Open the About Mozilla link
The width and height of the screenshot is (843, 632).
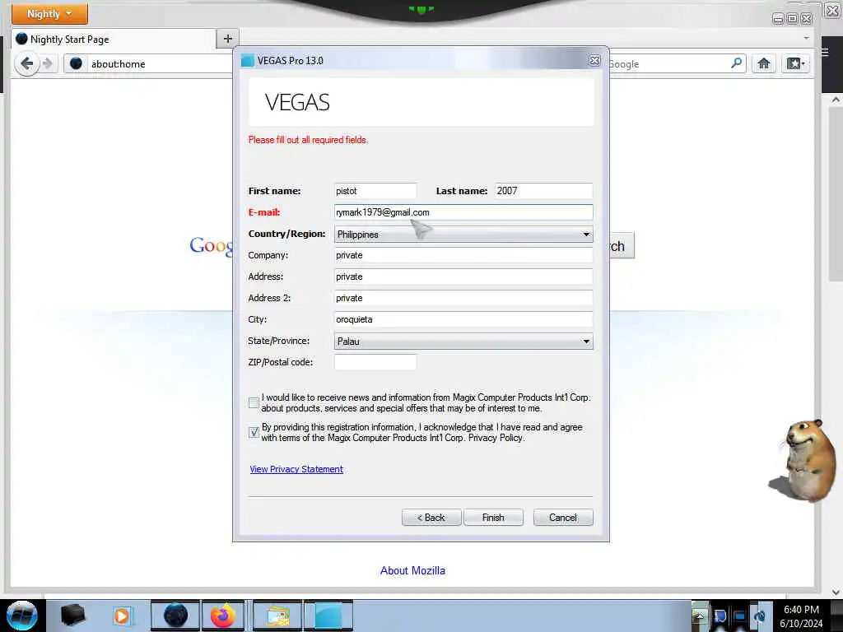(412, 571)
